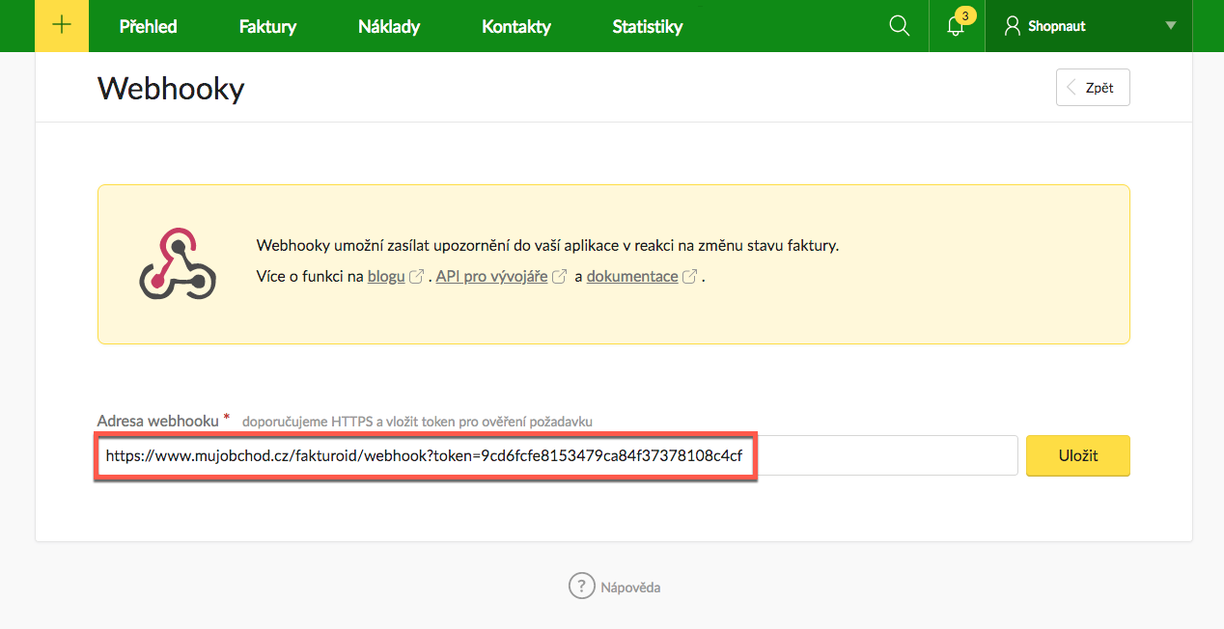Open help via the question mark icon
This screenshot has width=1224, height=629.
point(581,587)
